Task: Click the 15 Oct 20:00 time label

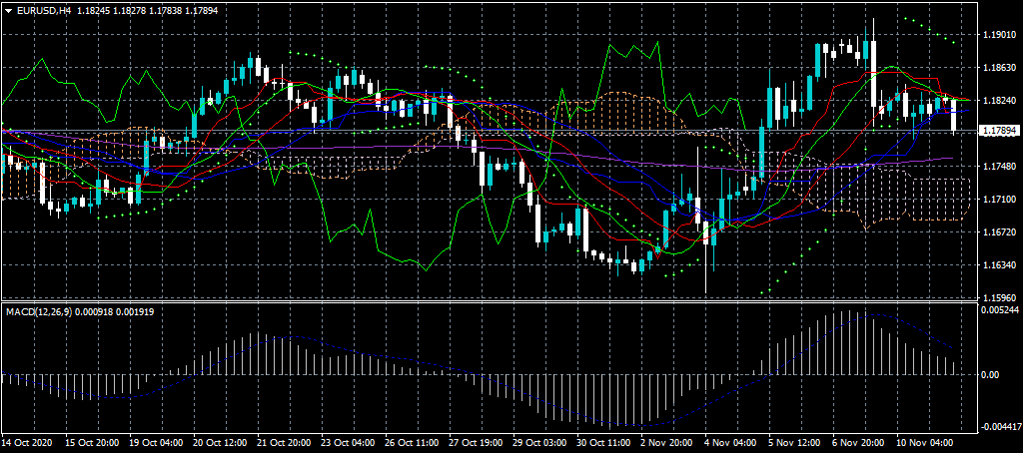Action: coord(91,443)
